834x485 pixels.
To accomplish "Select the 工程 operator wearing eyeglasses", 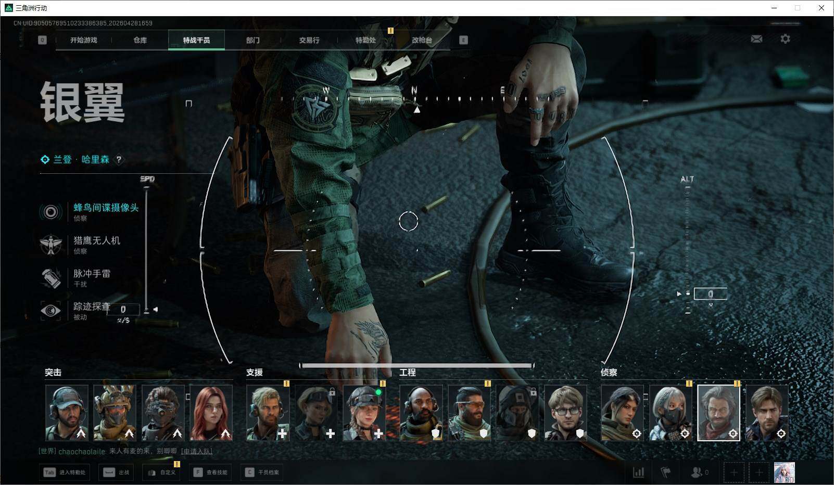I will 565,413.
